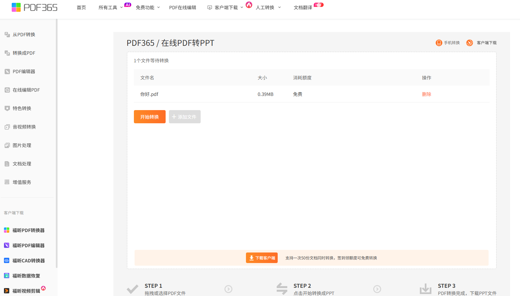Click the sidebar vertical scrollbar

click(x=57, y=143)
